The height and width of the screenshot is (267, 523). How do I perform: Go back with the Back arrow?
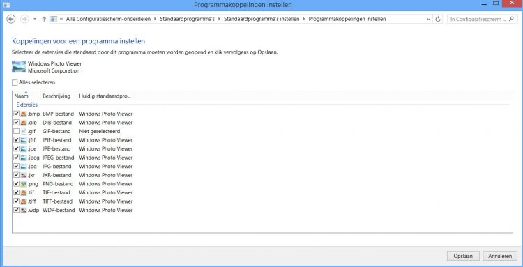click(11, 19)
